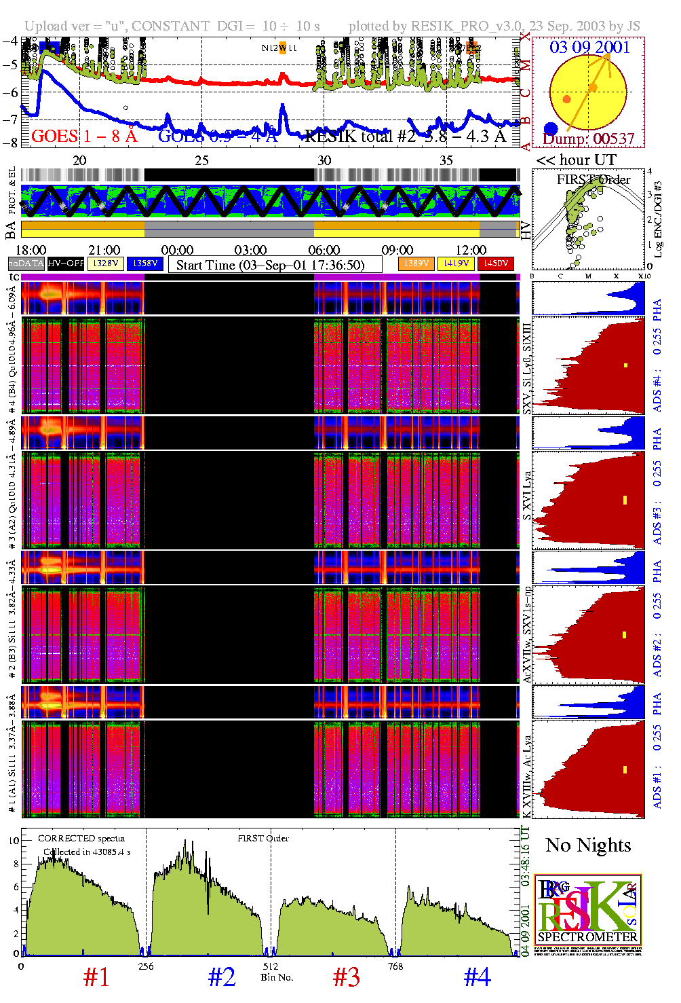Click the center orange spot on solar disk

tap(593, 88)
